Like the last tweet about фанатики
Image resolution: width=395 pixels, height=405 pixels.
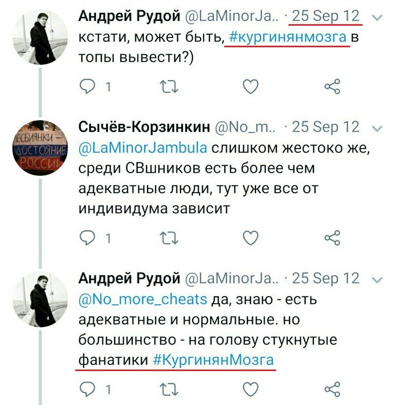pos(250,389)
